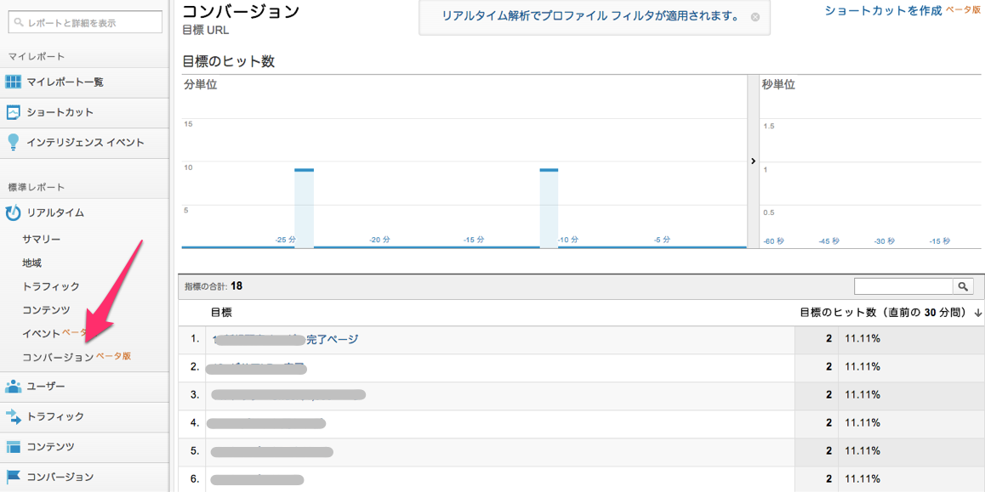Open the ユーザー people icon section

tap(14, 387)
